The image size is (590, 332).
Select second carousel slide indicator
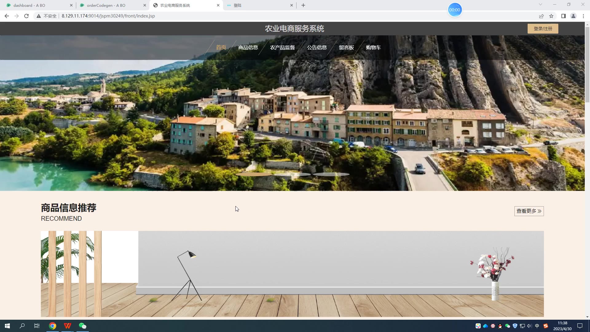(x=292, y=174)
